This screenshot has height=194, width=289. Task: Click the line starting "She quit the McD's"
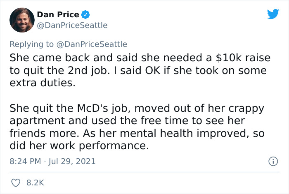(136, 109)
